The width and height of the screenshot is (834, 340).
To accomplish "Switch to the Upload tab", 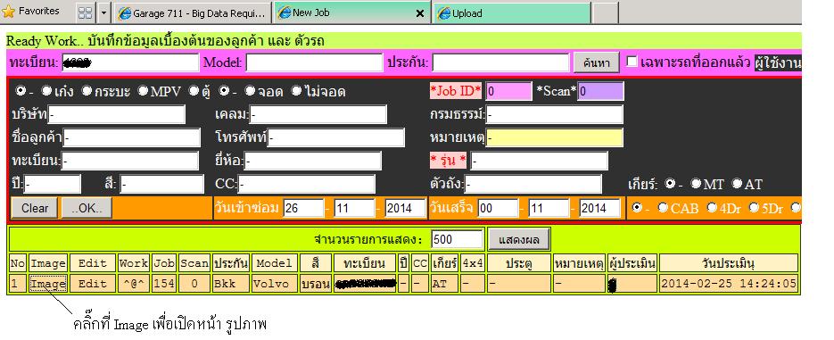I will 512,13.
